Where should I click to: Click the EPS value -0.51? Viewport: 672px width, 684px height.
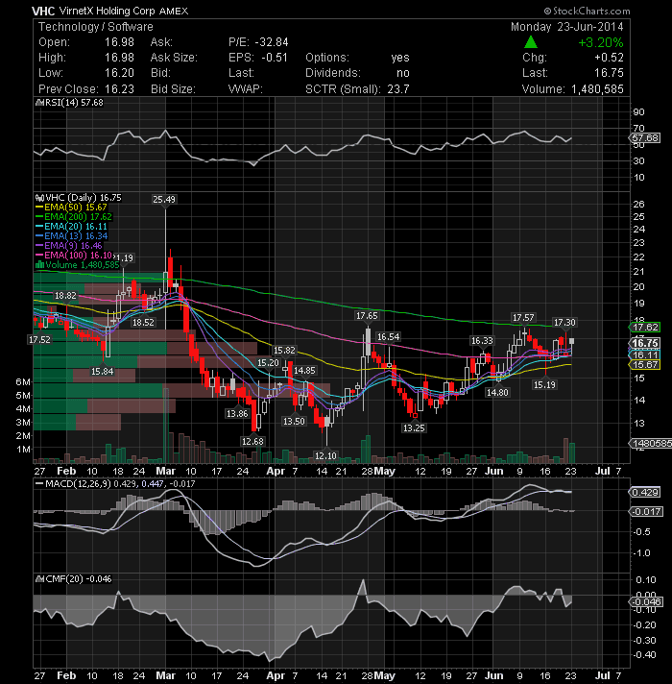(275, 58)
